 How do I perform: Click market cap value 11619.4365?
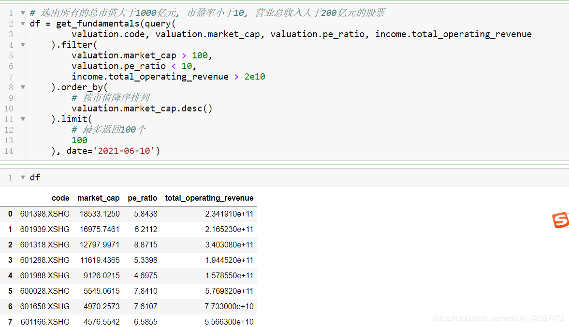point(100,260)
